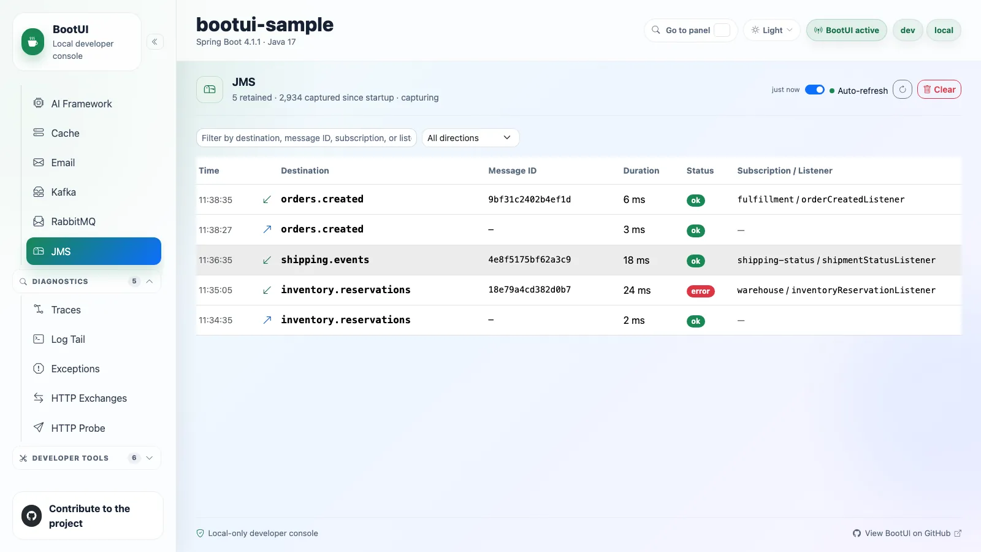Click the Message ID column header
The height and width of the screenshot is (552, 981).
[513, 171]
